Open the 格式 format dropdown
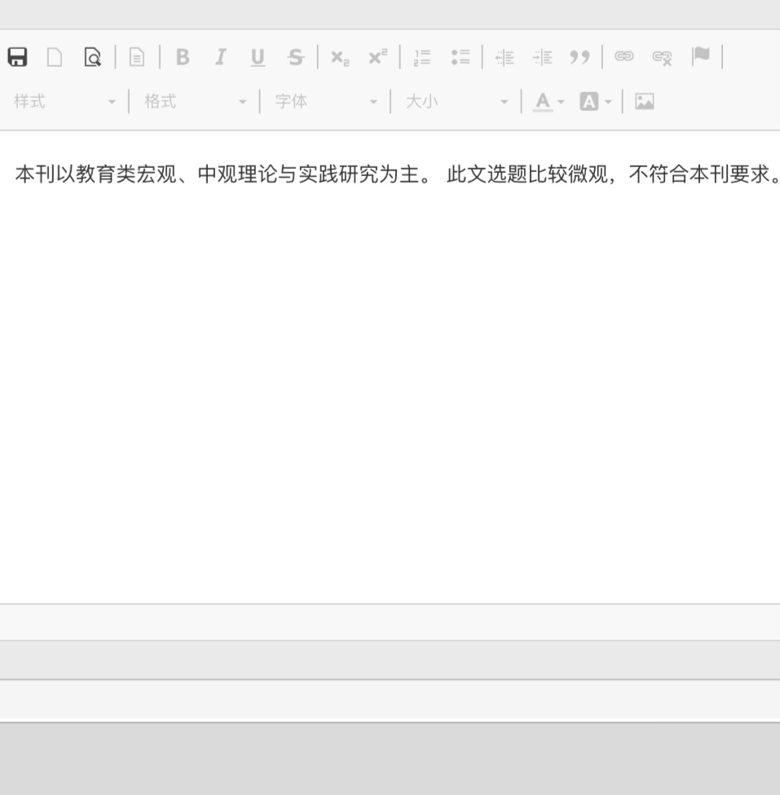Viewport: 780px width, 795px height. click(196, 102)
